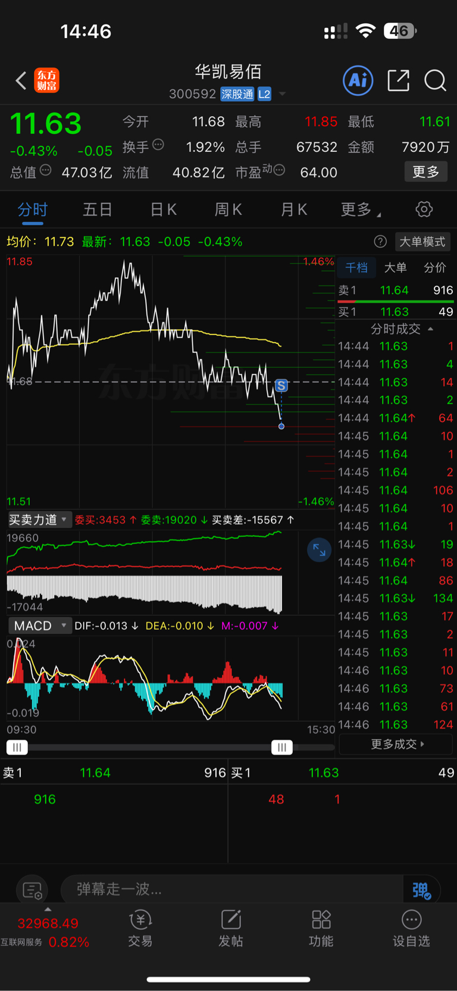Tap the bottom 卖1 916 order row

coord(114,773)
